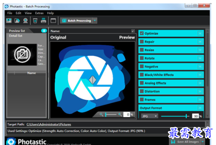Expand the Analog Effects section arrow
This screenshot has height=145, width=216.
200,83
